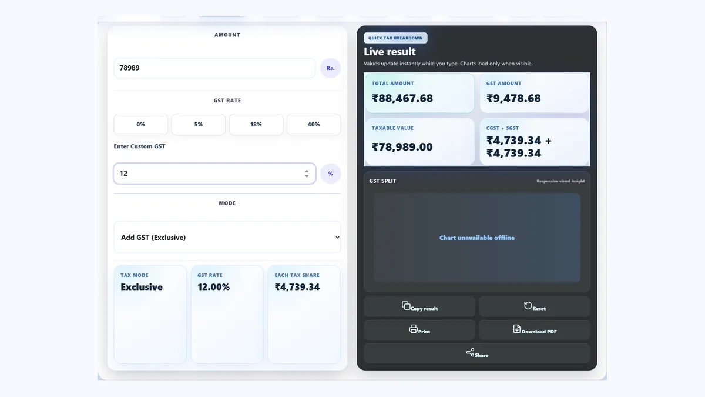Open the Add GST (Exclusive) mode dropdown
The height and width of the screenshot is (397, 705).
pyautogui.click(x=227, y=237)
